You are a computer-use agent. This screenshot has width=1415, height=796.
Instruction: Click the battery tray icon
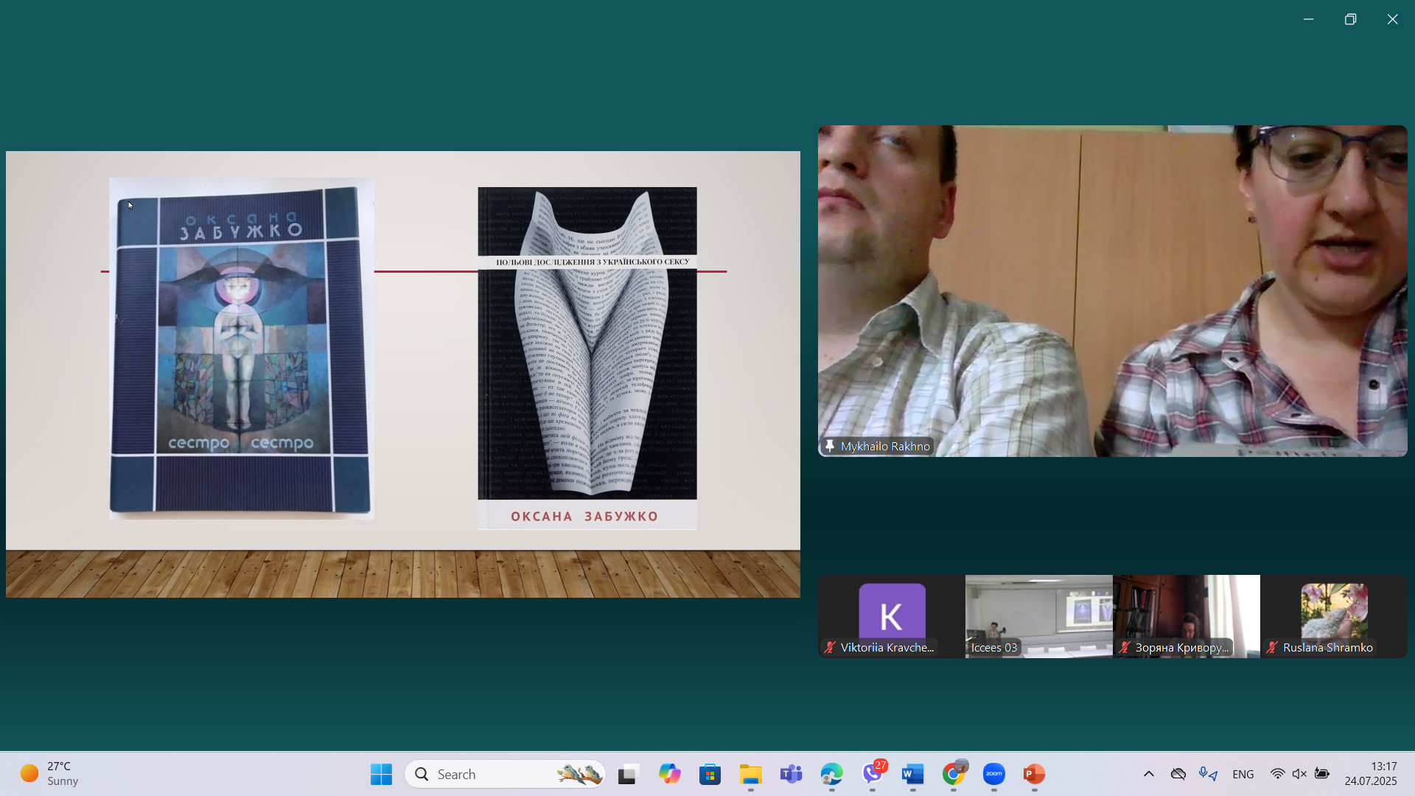coord(1322,774)
